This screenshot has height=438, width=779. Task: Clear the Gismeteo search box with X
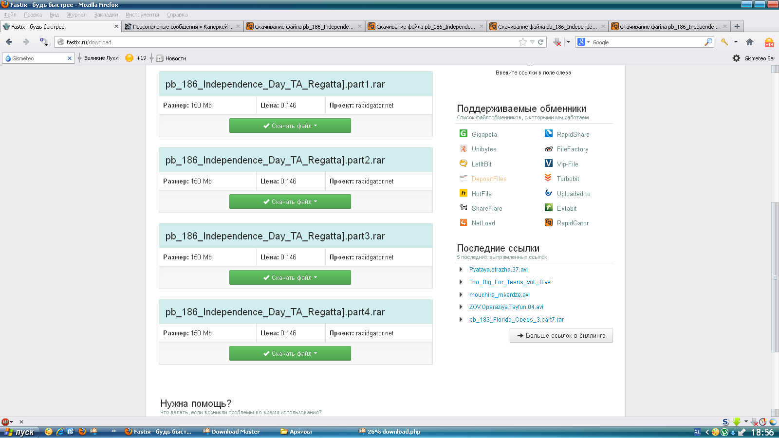point(70,58)
